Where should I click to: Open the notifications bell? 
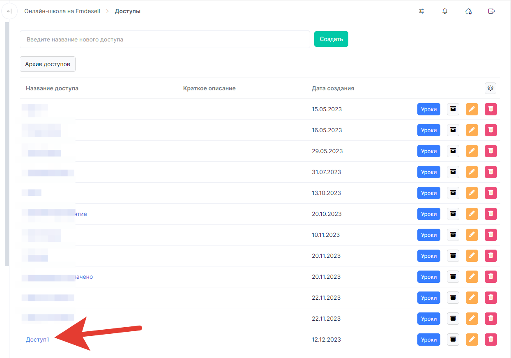point(445,11)
